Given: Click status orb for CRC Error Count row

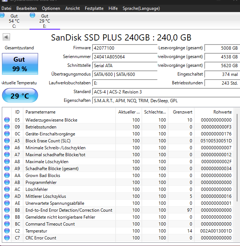Looking at the screenshot, I should pyautogui.click(x=7, y=238).
